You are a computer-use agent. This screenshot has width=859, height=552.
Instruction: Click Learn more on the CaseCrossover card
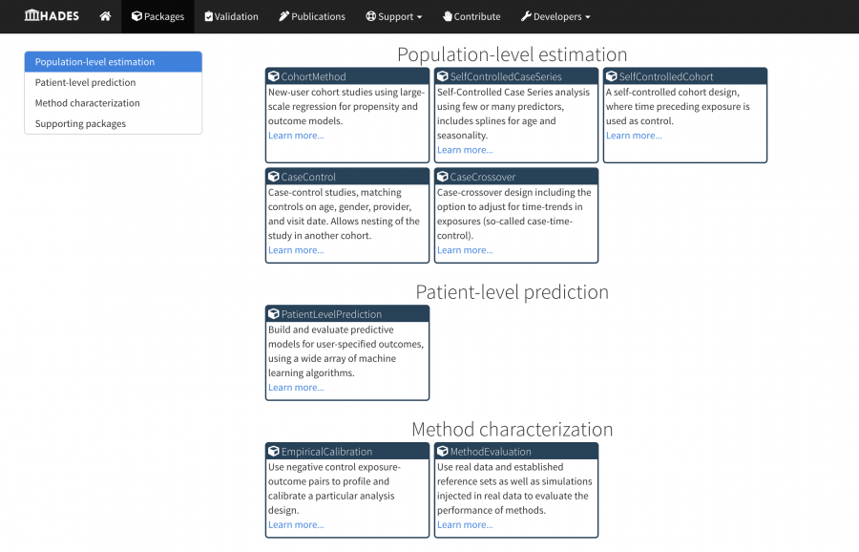coord(465,249)
